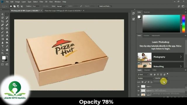
Task: Open the Edit Toolbar three-dots icon
Action: point(7,53)
